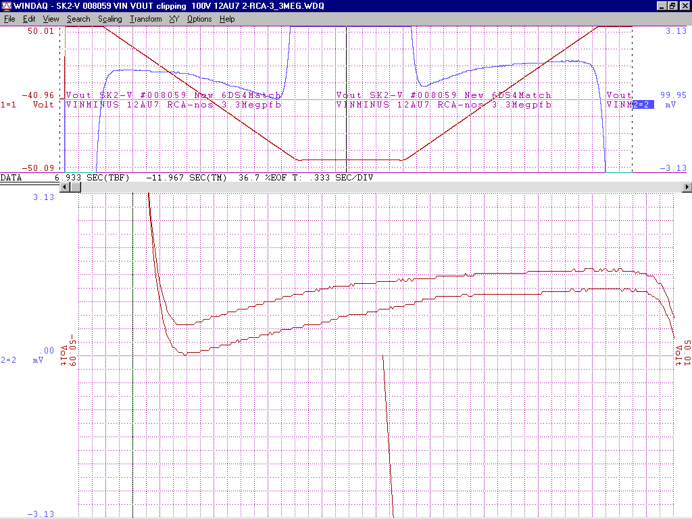This screenshot has height=519, width=692.
Task: Click the left arrow of the horizontal scrollbar
Action: (x=66, y=187)
